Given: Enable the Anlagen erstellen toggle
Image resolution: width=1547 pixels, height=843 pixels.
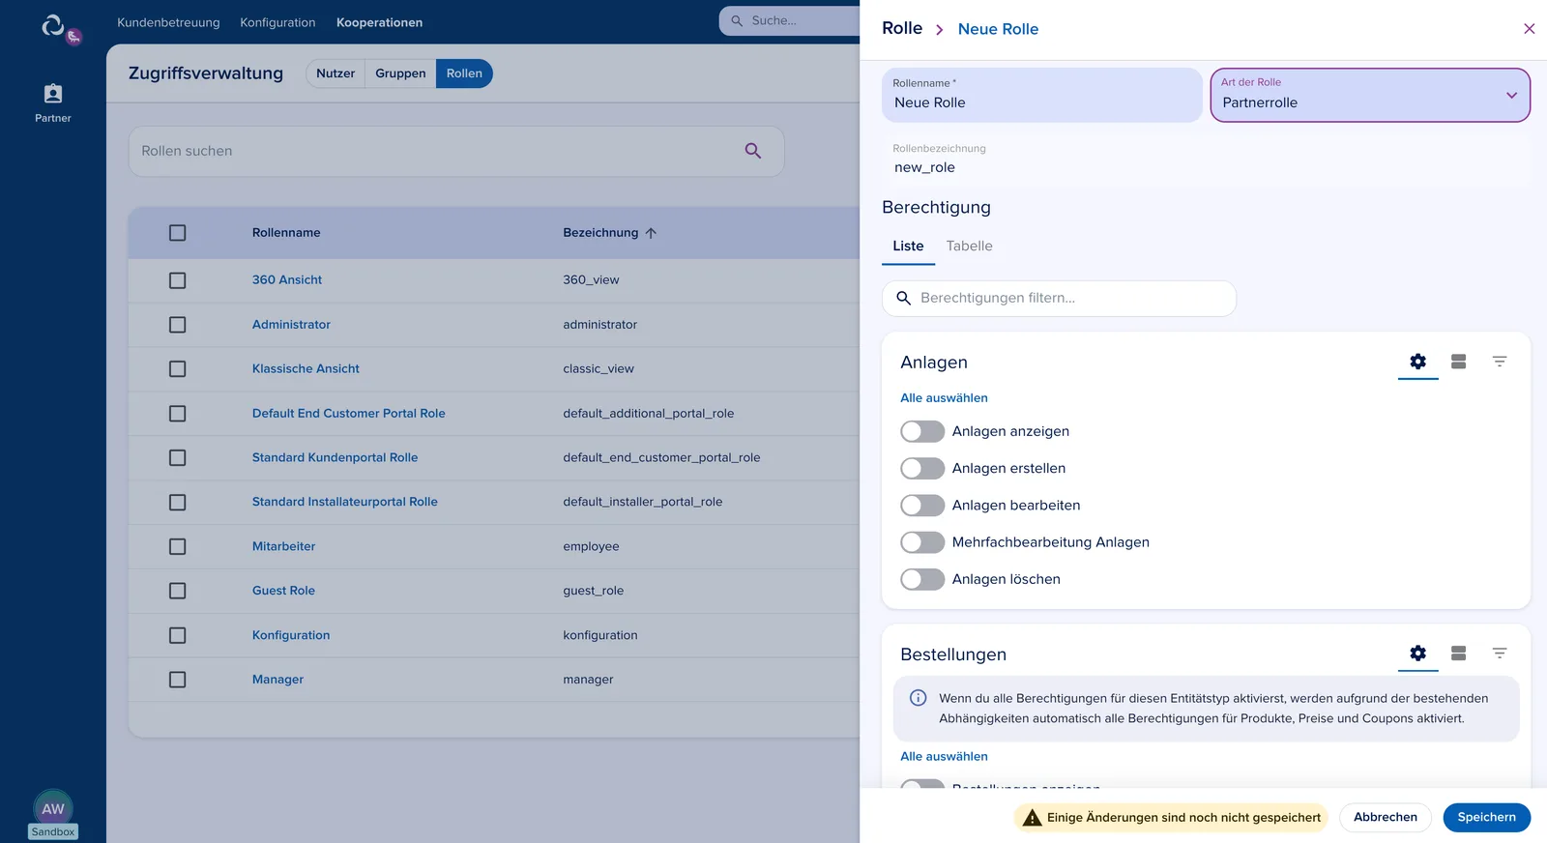Looking at the screenshot, I should point(922,469).
